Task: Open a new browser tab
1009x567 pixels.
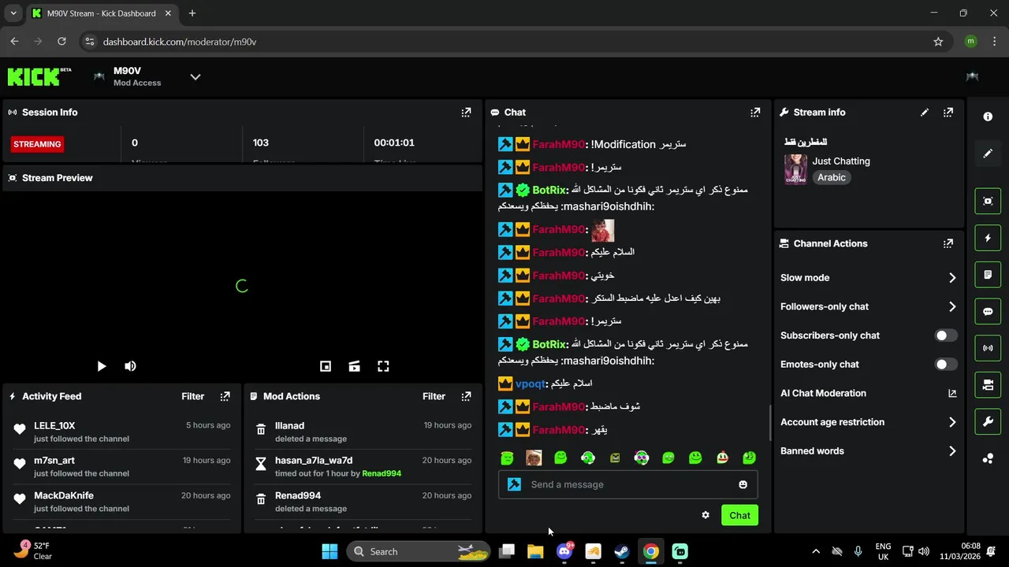Action: [192, 13]
